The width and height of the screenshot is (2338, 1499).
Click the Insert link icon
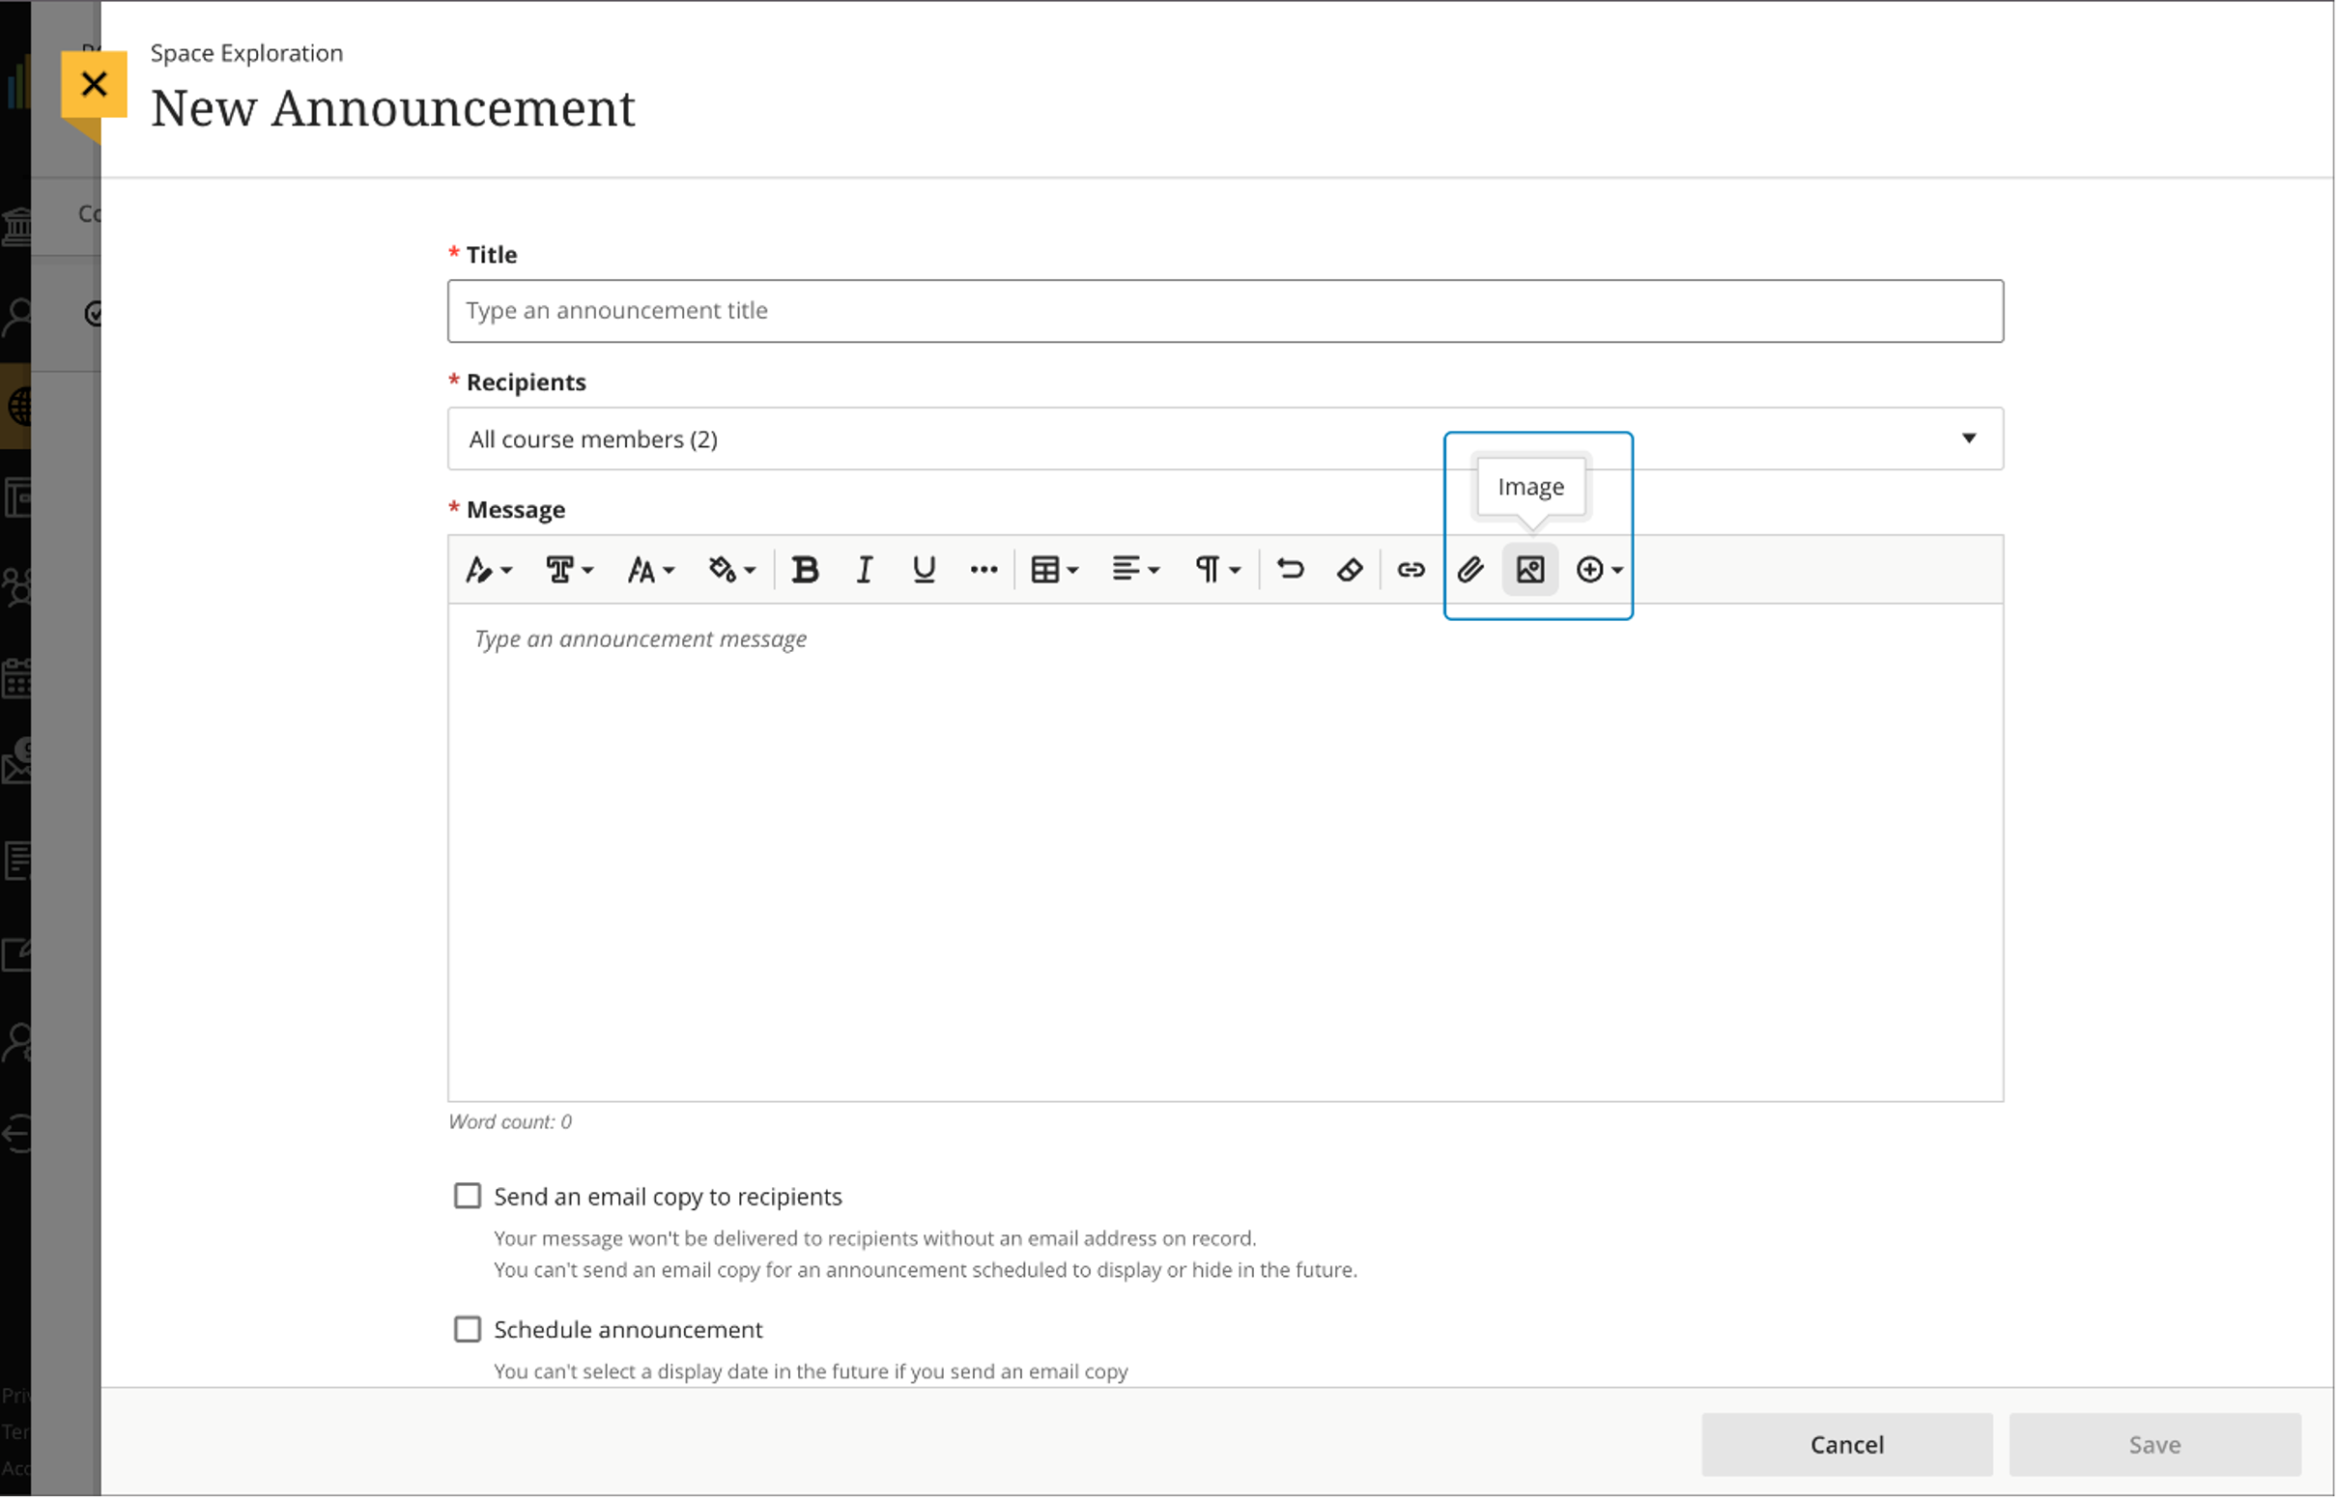pyautogui.click(x=1411, y=570)
